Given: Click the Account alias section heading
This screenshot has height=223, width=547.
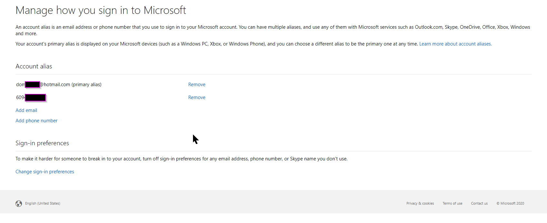Looking at the screenshot, I should (34, 66).
